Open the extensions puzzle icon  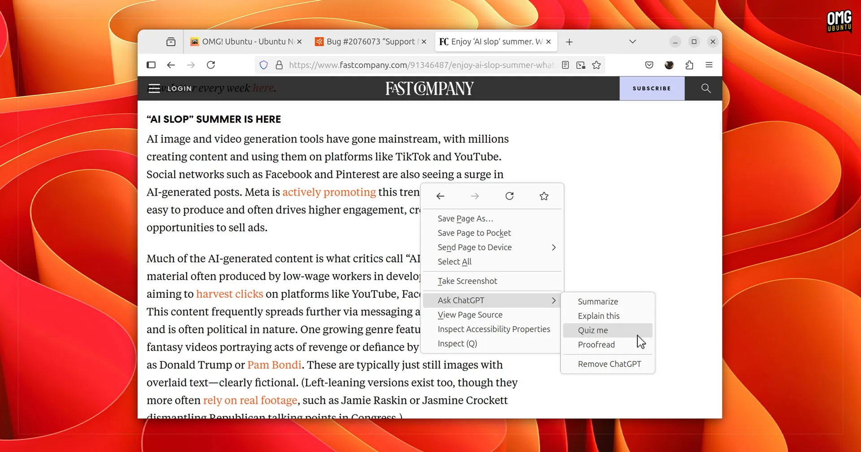689,65
